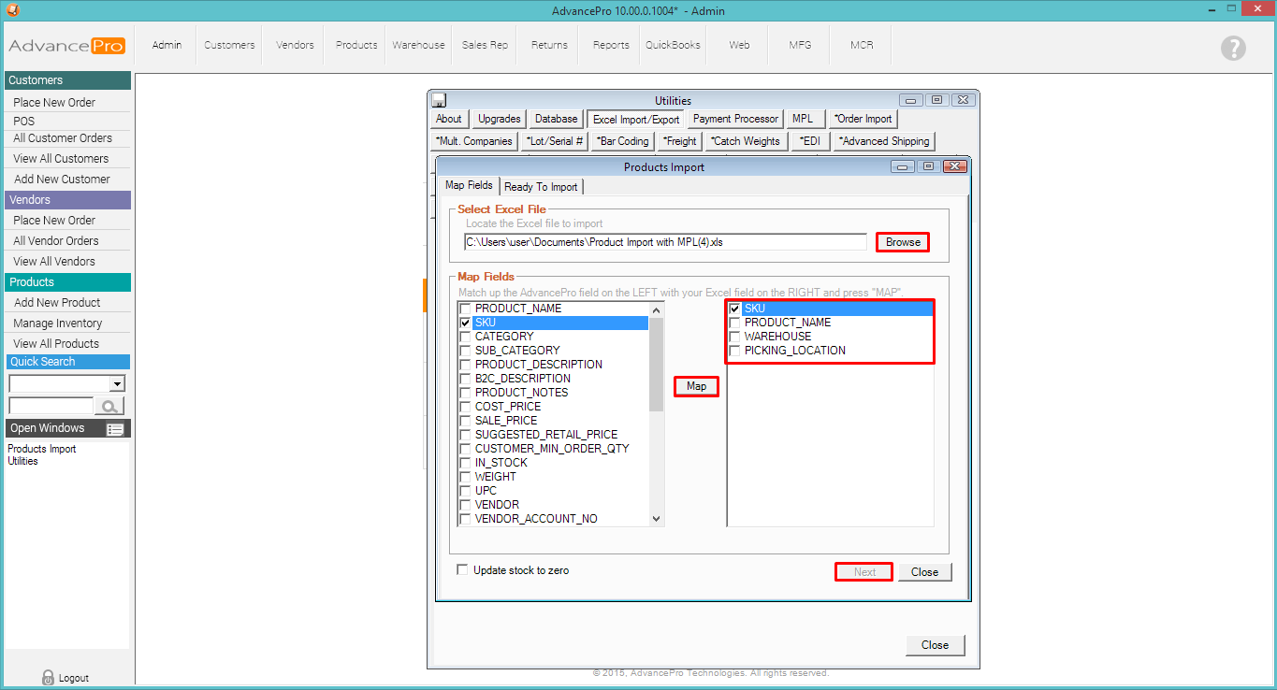Click the Excel file path input field
1277x690 pixels.
[665, 242]
